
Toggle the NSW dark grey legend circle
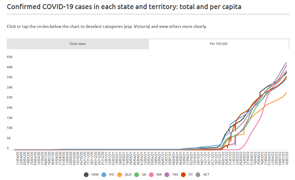86,175
